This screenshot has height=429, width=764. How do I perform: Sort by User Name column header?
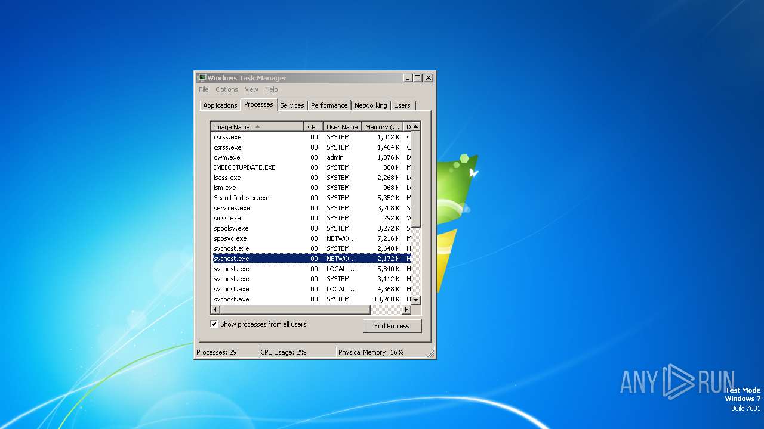(342, 127)
